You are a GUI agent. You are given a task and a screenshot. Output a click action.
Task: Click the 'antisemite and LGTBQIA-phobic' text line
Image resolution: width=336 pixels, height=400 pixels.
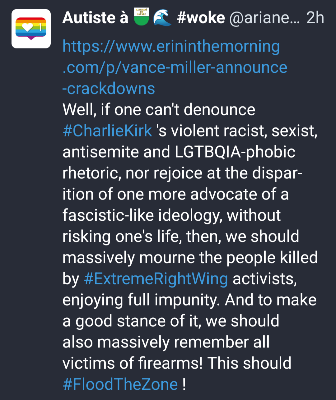click(179, 152)
